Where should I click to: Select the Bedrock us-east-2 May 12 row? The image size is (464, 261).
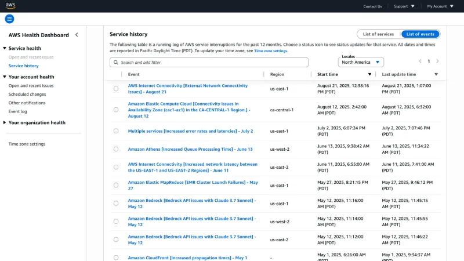coord(116,240)
